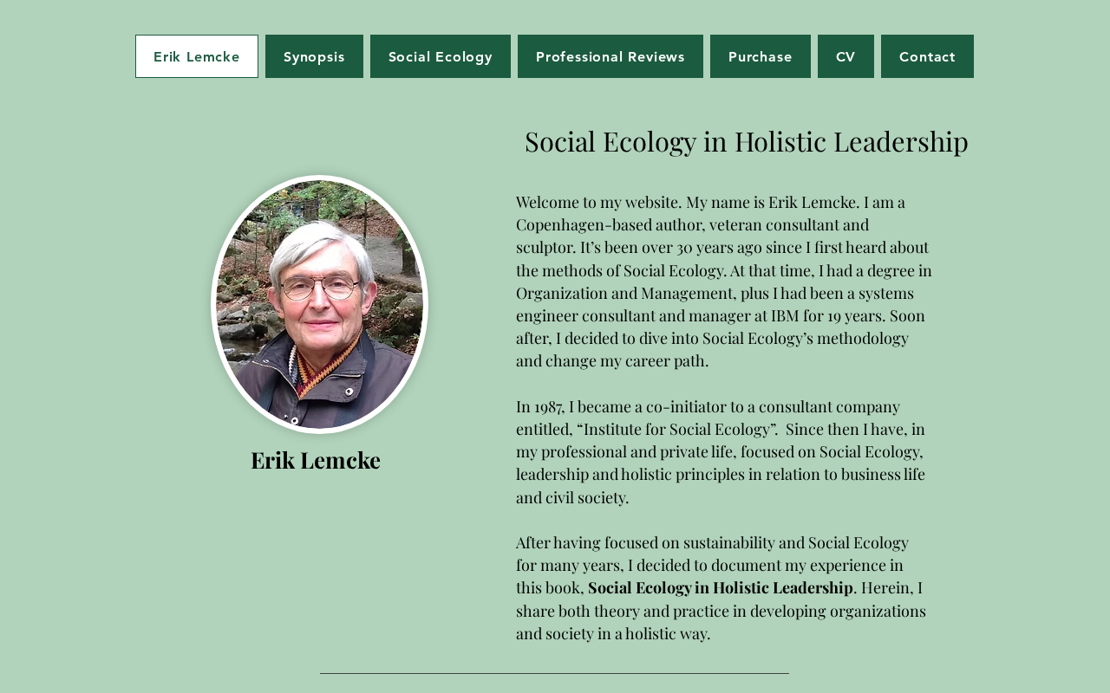Click the Purchase button in navigation
Image resolution: width=1110 pixels, height=693 pixels.
[761, 56]
